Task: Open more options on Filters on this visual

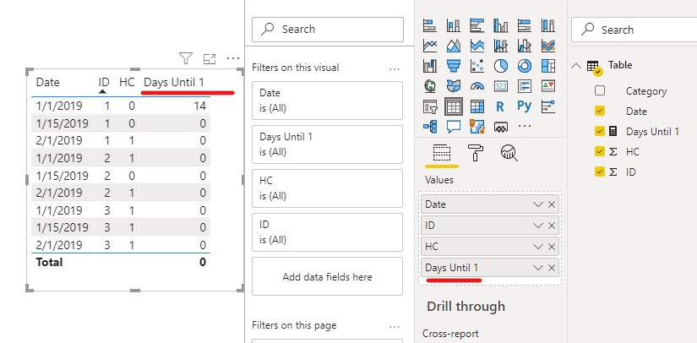Action: point(395,69)
